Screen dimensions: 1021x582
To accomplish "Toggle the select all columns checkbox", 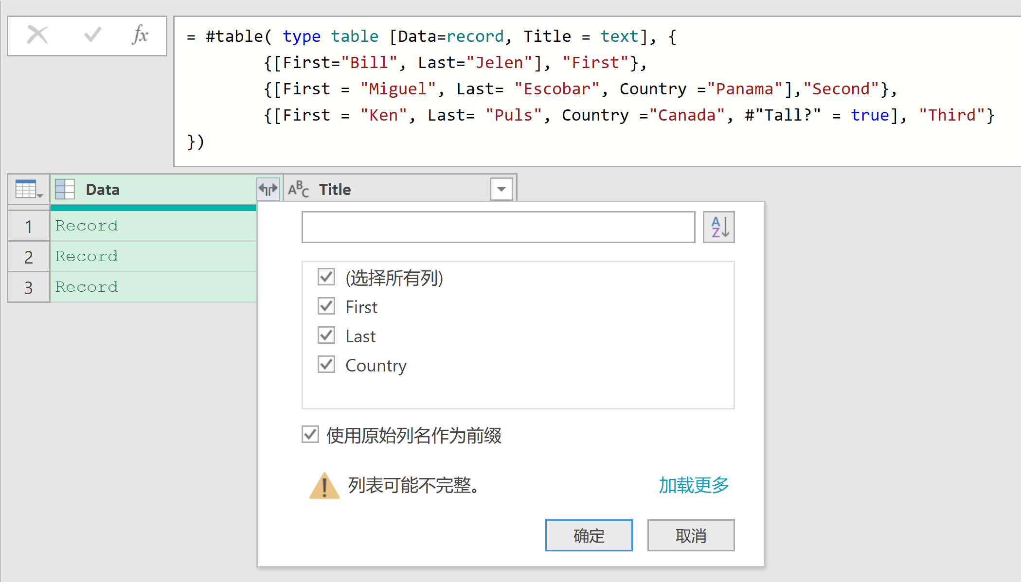I will point(326,277).
